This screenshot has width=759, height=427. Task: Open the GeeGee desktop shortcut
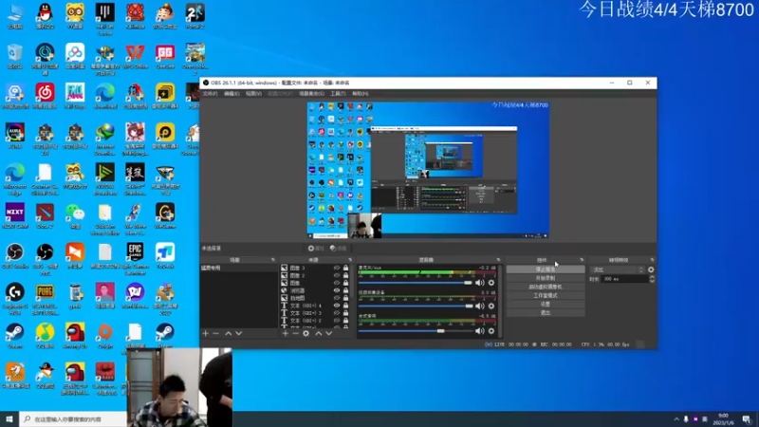(165, 57)
